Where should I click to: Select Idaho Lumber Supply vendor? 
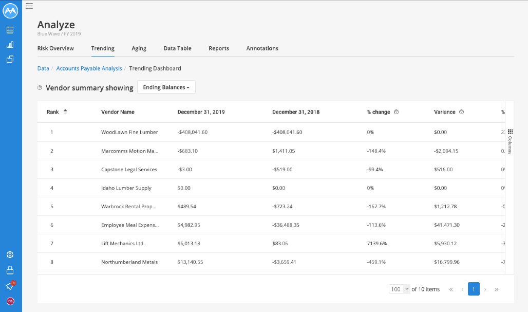point(126,188)
